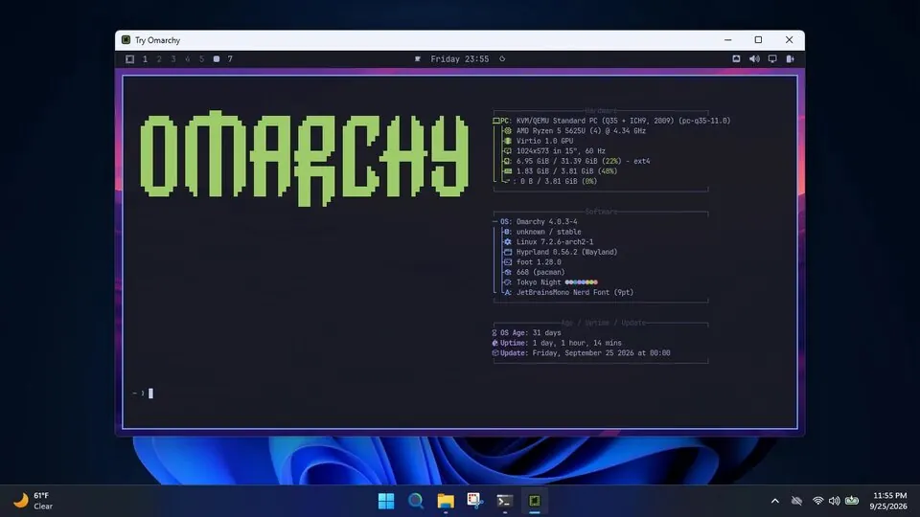Screen dimensions: 920x517
Task: Click the KVM/QEMU Standard PC line
Action: (611, 121)
